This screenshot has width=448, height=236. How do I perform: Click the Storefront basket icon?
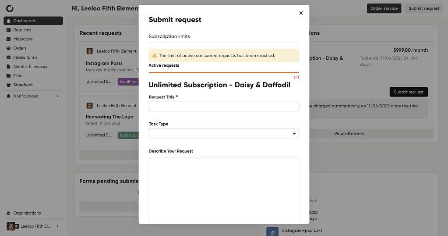point(9,85)
